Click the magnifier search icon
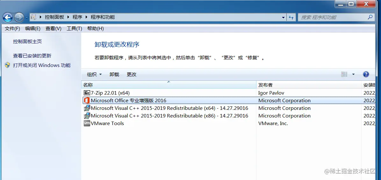The image size is (381, 180). pyautogui.click(x=370, y=17)
